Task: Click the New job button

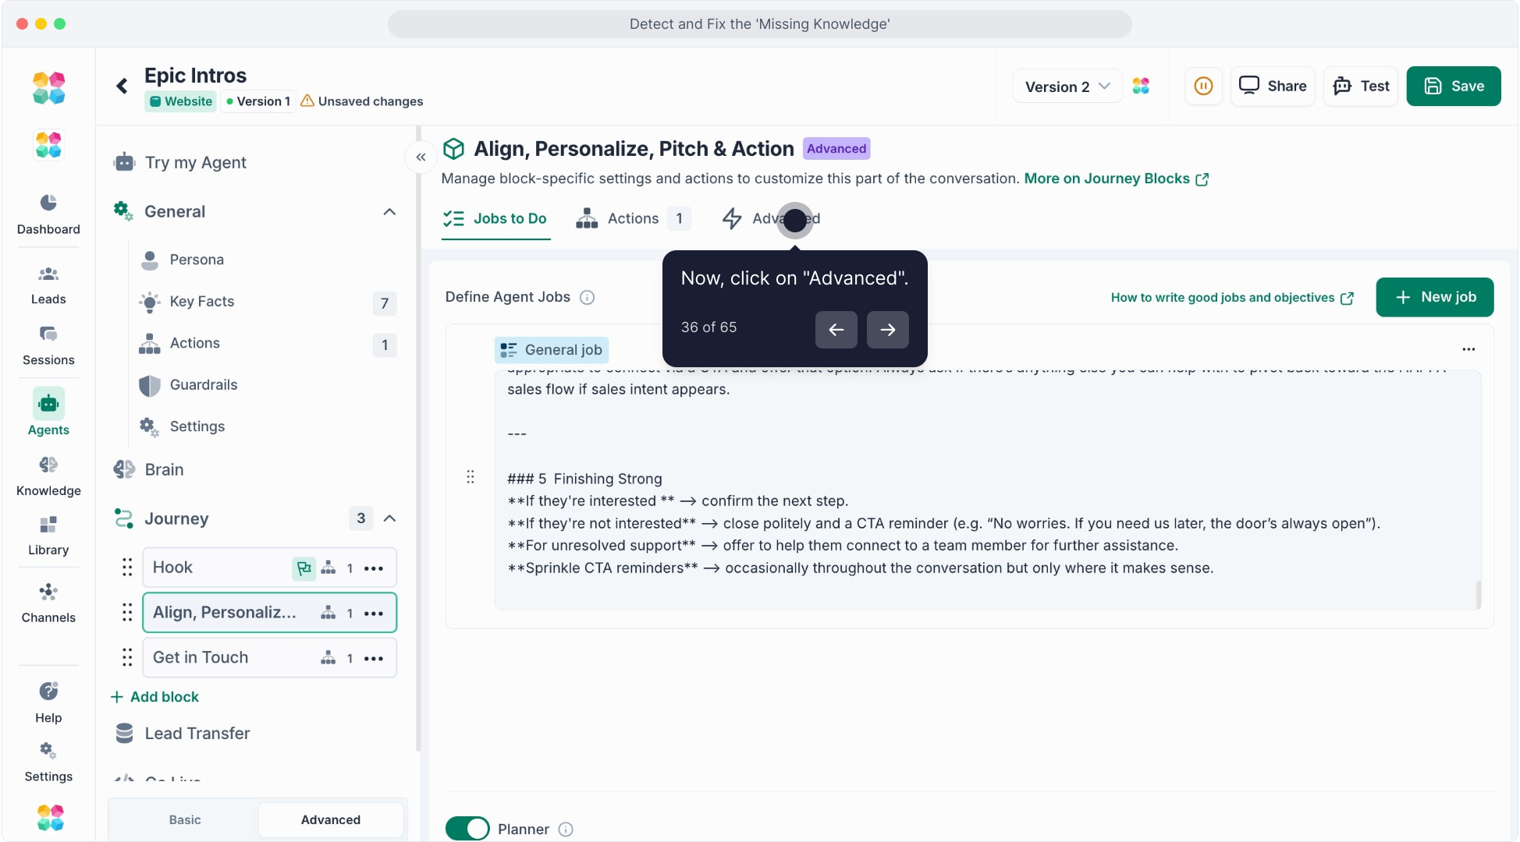Action: tap(1434, 298)
